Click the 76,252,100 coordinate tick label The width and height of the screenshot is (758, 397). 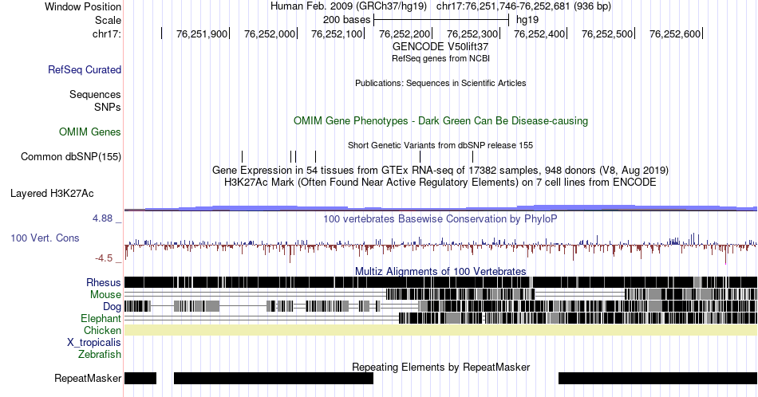(337, 33)
